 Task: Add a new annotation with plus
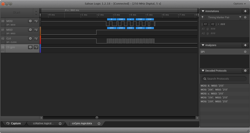tap(245, 11)
